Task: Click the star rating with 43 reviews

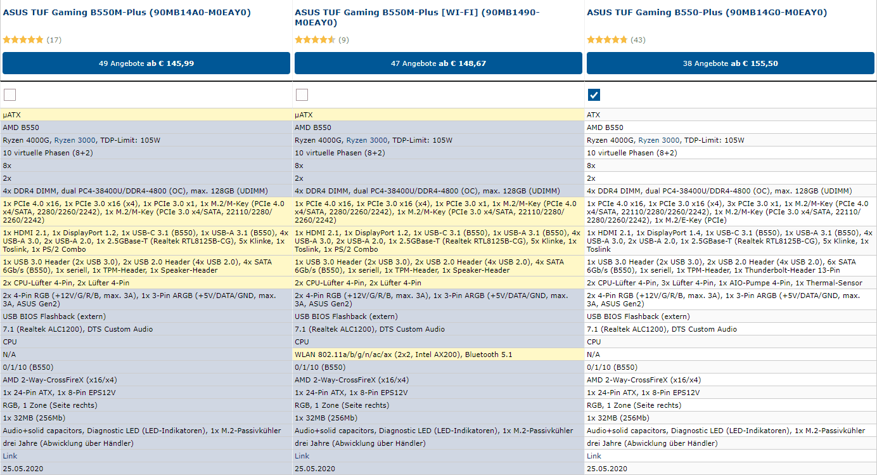Action: (x=608, y=40)
